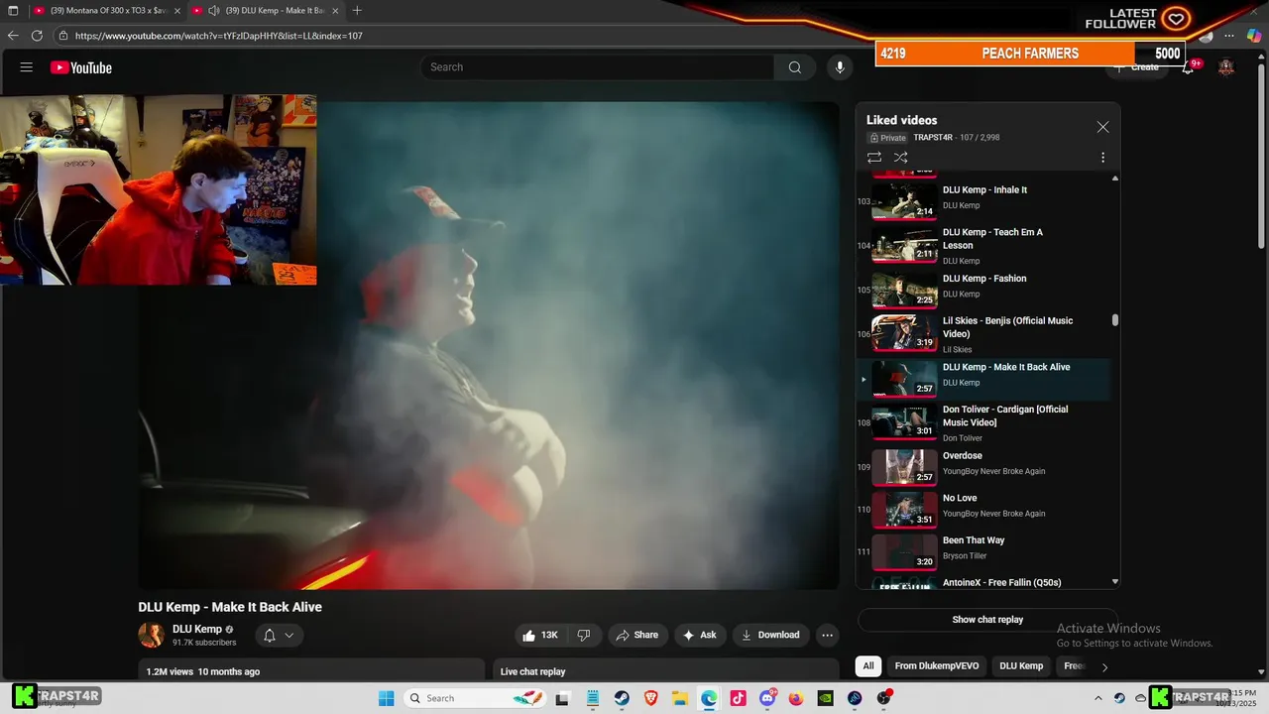
Task: Open the account avatar menu
Action: [1226, 67]
